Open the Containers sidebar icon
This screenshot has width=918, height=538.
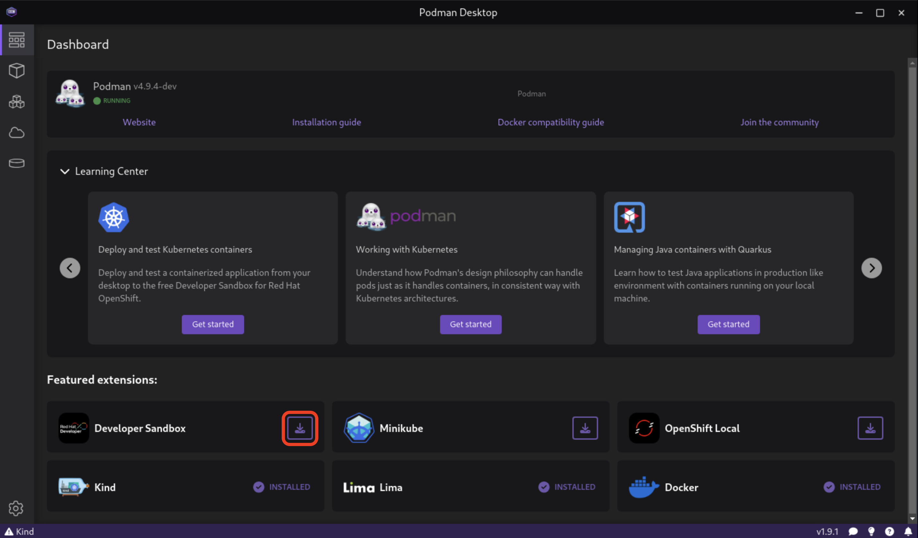[17, 70]
